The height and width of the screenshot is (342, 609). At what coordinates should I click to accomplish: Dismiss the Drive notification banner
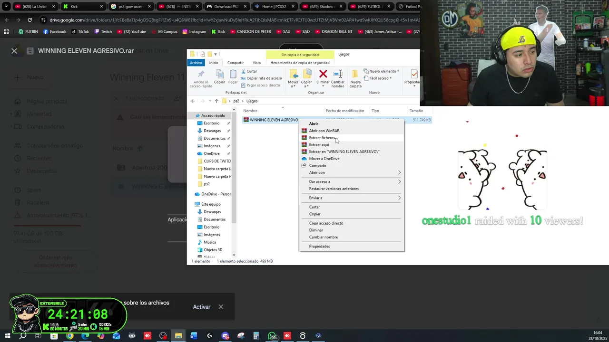click(x=221, y=307)
